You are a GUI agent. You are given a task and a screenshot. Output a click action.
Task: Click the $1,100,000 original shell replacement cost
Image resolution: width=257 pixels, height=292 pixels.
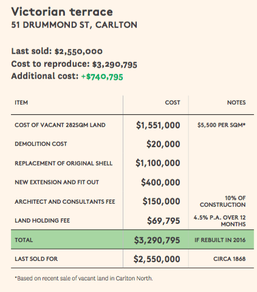pyautogui.click(x=158, y=163)
